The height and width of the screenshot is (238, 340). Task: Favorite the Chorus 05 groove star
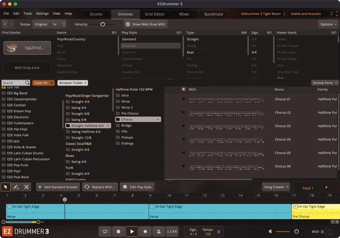click(x=184, y=153)
